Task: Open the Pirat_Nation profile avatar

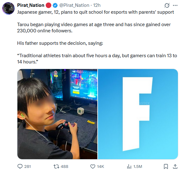Action: point(8,8)
